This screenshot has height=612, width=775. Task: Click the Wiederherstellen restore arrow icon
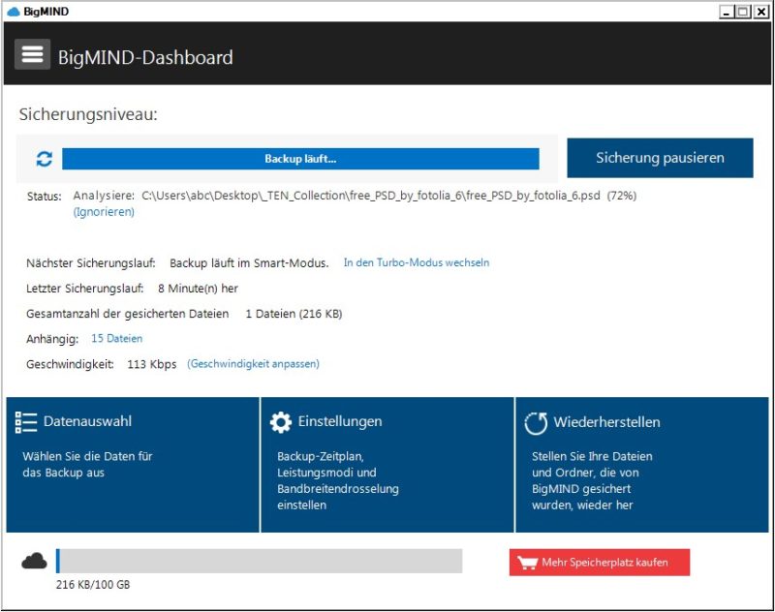(x=536, y=423)
